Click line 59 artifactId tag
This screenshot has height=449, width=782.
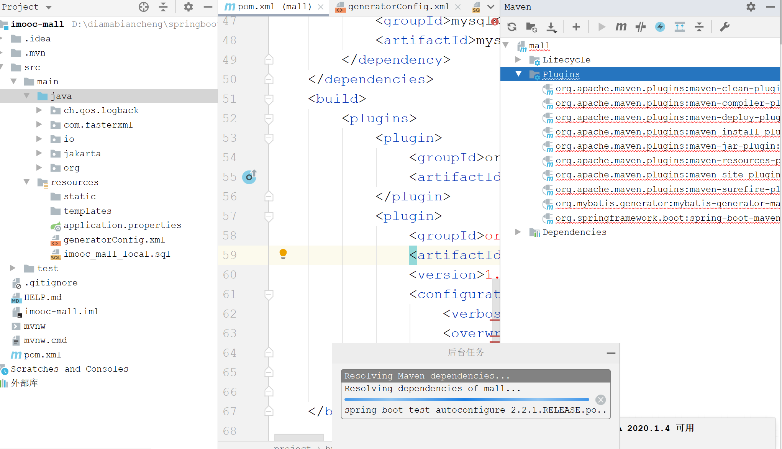coord(454,255)
